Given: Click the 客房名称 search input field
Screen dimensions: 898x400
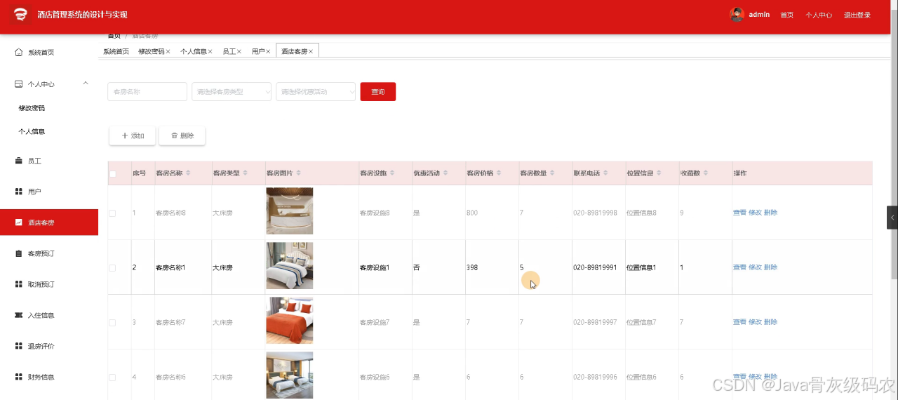Looking at the screenshot, I should (147, 92).
